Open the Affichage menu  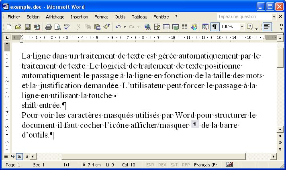coord(55,17)
